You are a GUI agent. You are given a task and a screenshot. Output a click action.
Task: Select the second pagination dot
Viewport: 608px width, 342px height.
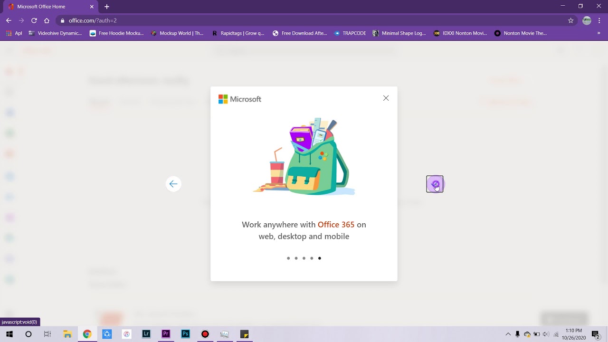(x=296, y=258)
